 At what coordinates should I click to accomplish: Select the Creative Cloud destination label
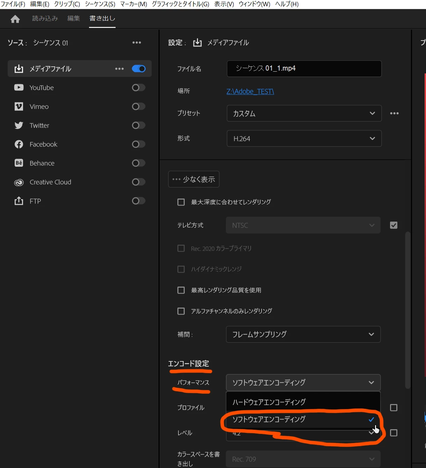(x=50, y=182)
